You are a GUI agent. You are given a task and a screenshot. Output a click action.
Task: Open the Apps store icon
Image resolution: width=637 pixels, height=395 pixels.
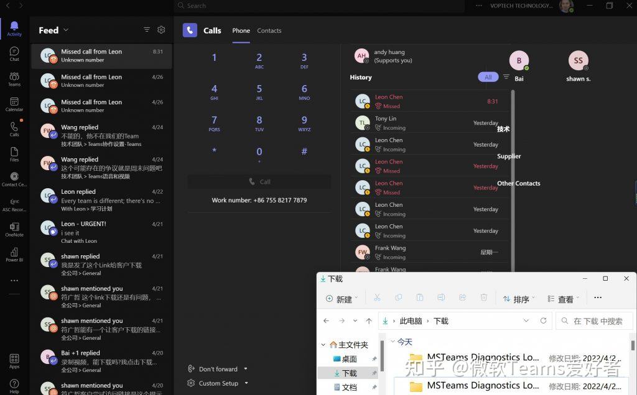[14, 361]
